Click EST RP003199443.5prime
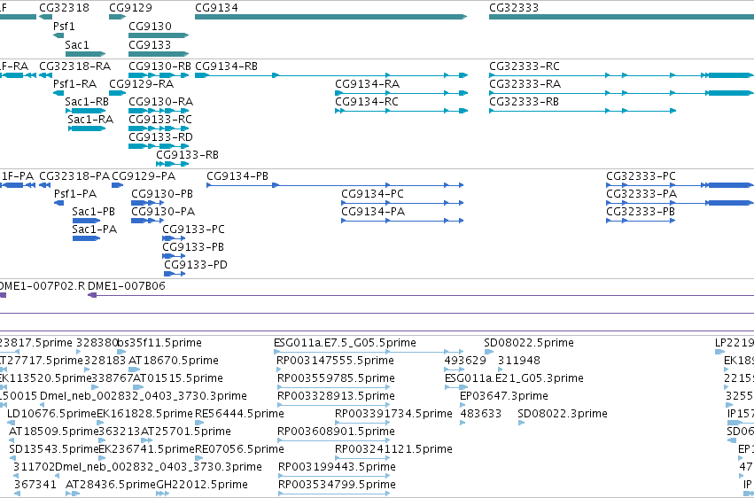Image resolution: width=754 pixels, height=498 pixels. coord(334,476)
